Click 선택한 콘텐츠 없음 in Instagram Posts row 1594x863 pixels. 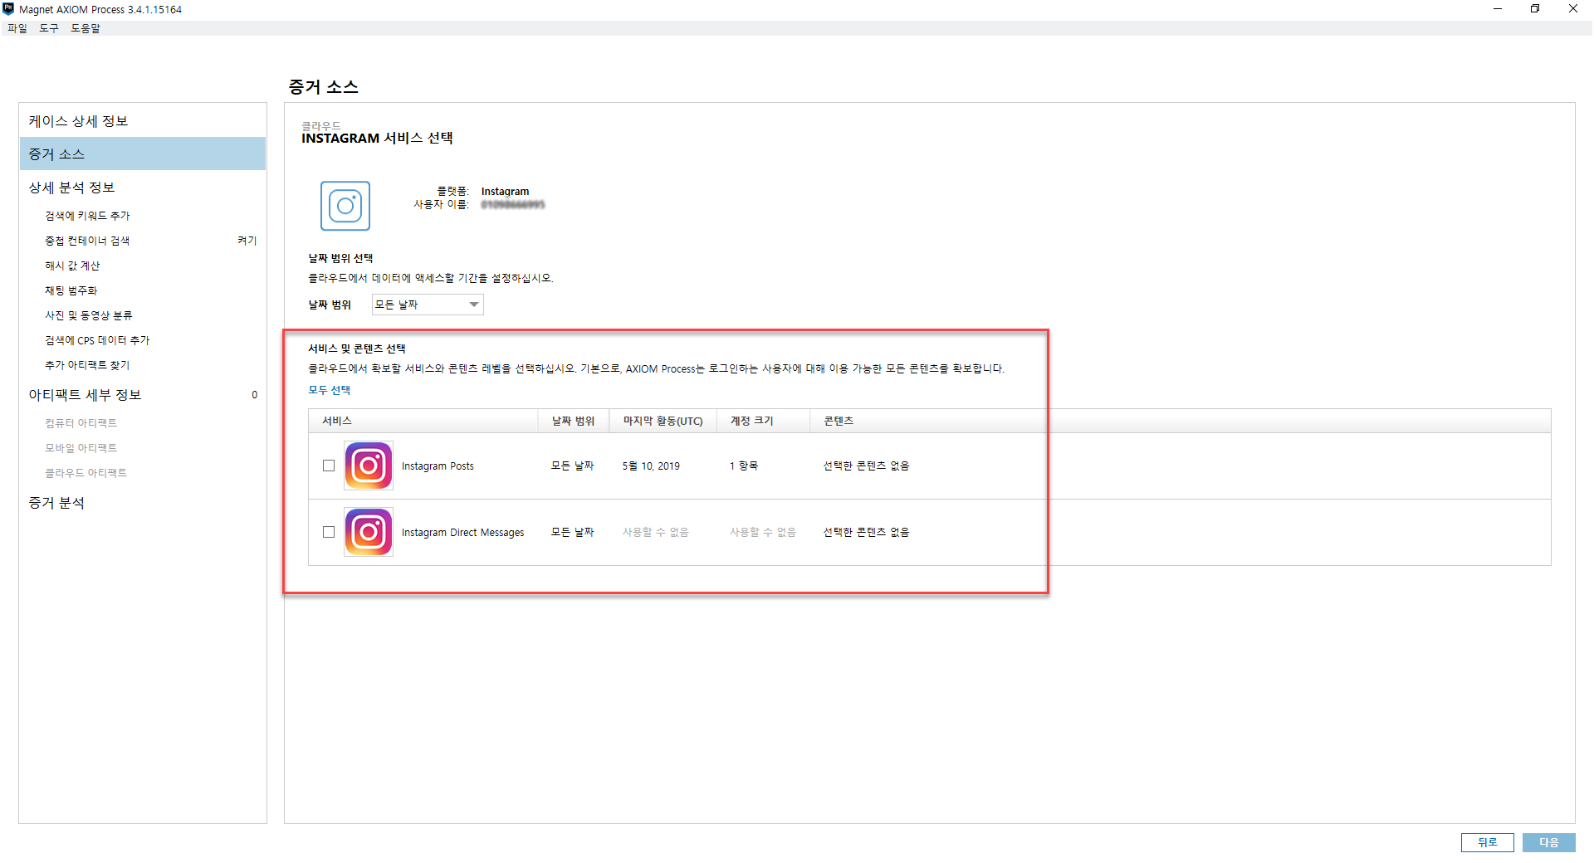[867, 466]
